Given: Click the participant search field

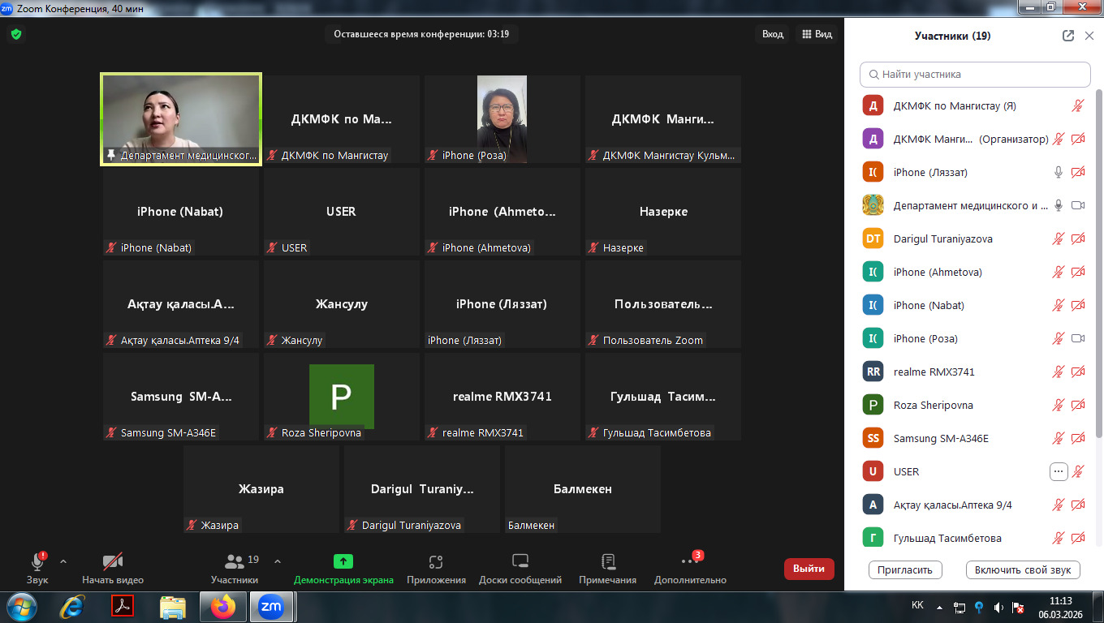Looking at the screenshot, I should [975, 74].
